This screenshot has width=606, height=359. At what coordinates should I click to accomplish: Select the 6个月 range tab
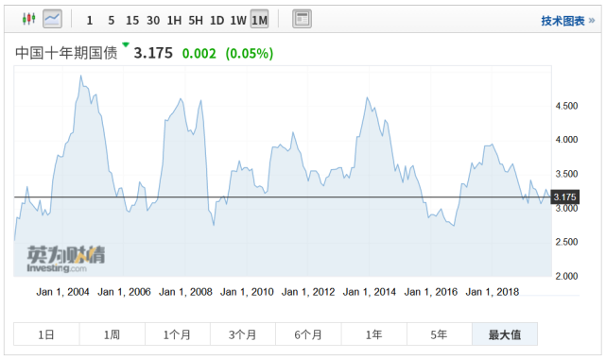[308, 334]
